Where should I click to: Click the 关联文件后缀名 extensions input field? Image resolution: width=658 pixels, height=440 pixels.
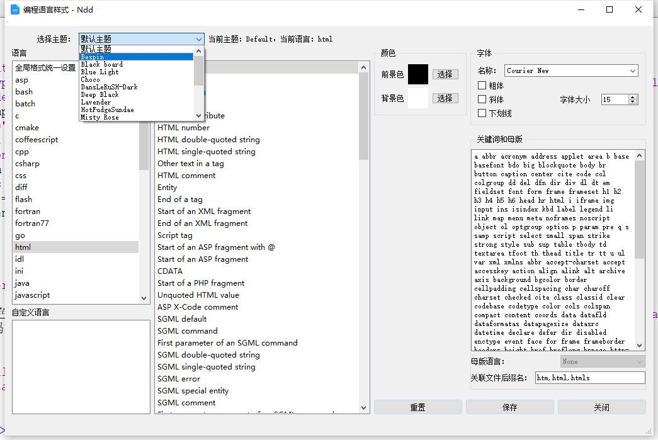coord(590,377)
